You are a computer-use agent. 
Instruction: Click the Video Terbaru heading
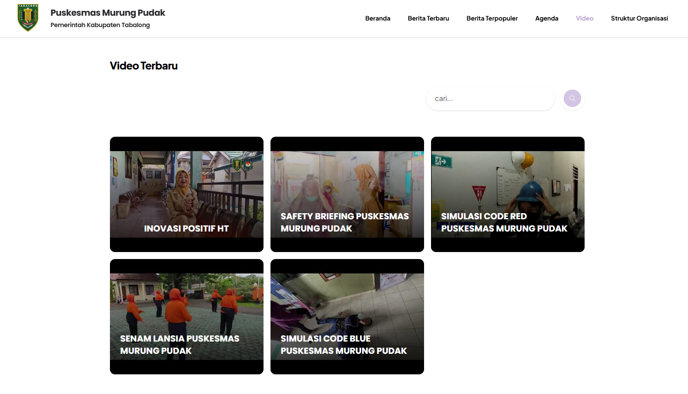pyautogui.click(x=144, y=66)
